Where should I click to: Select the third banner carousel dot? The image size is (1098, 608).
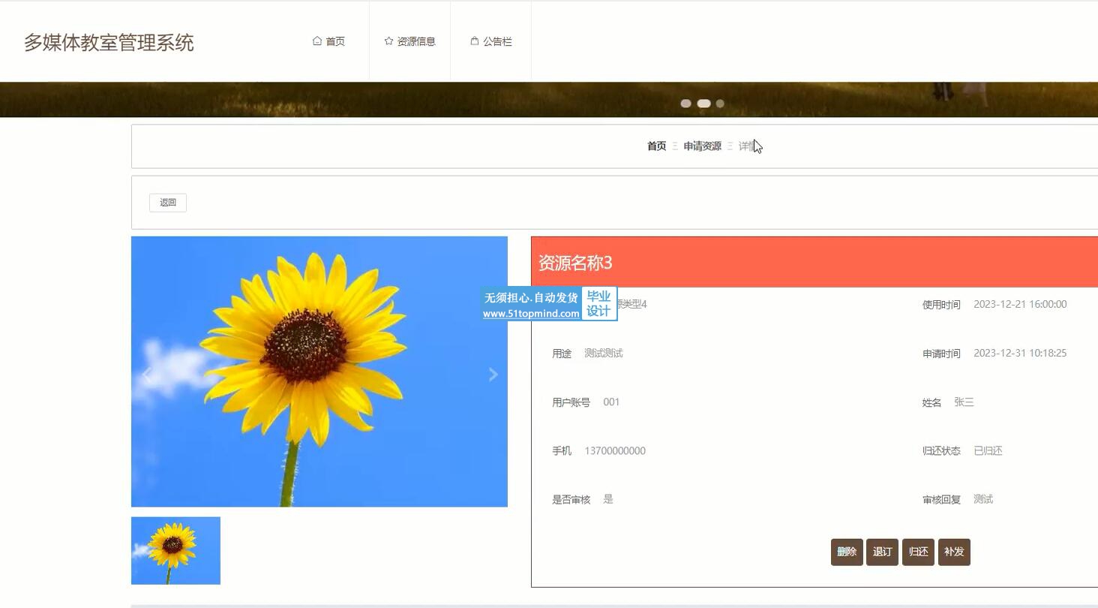[x=720, y=104]
